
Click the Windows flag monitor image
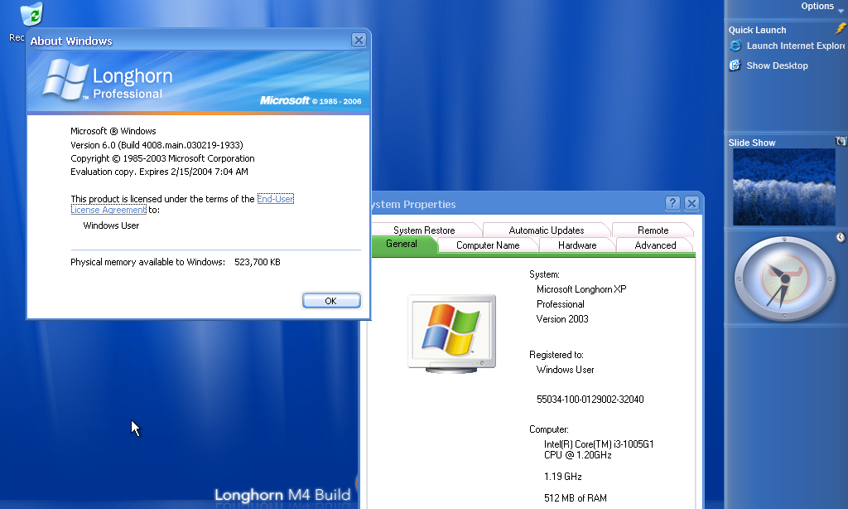[451, 332]
